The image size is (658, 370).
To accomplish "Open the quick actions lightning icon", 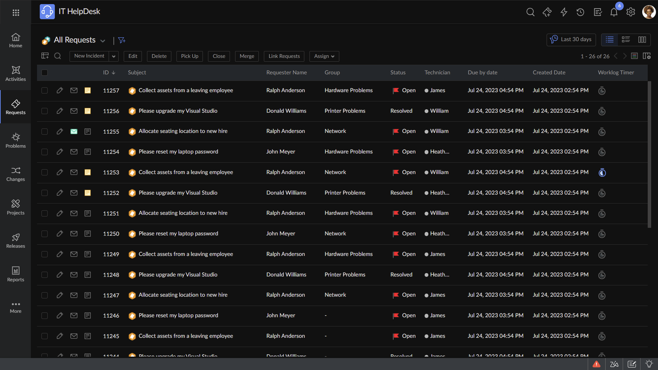I will [564, 12].
